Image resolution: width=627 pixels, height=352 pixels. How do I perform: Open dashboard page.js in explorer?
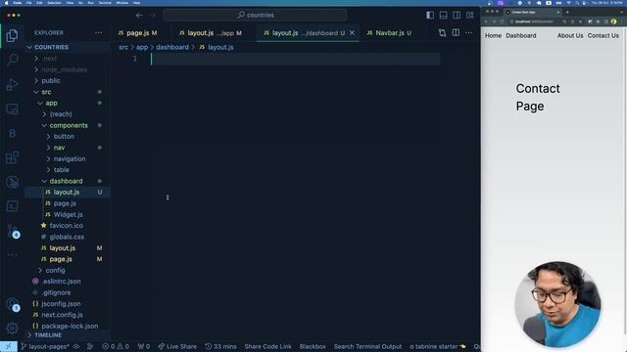[x=65, y=203]
